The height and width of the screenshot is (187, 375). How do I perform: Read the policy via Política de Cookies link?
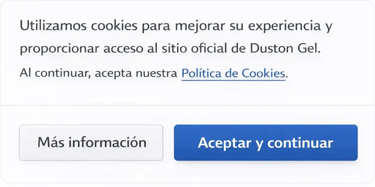click(x=233, y=73)
